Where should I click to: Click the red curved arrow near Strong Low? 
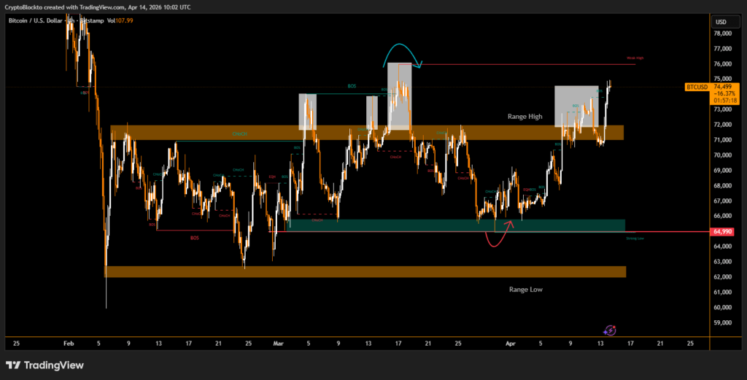[500, 238]
